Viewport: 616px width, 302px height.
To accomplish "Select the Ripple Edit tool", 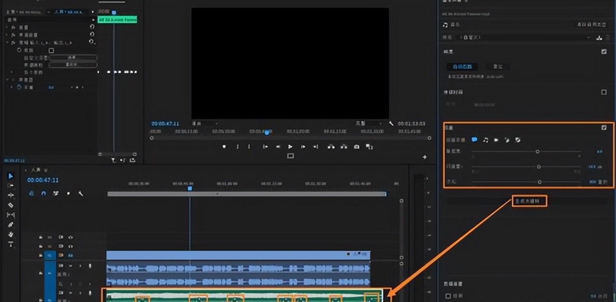I will click(11, 195).
